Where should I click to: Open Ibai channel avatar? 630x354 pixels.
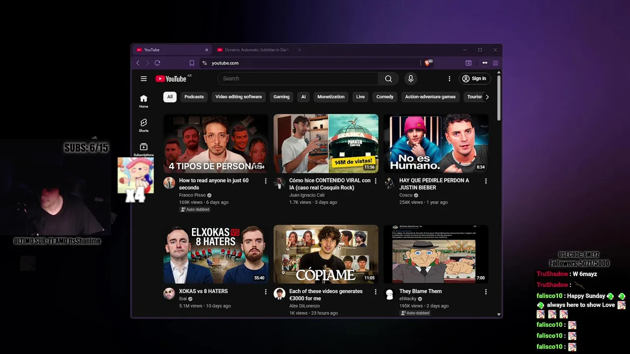click(169, 294)
